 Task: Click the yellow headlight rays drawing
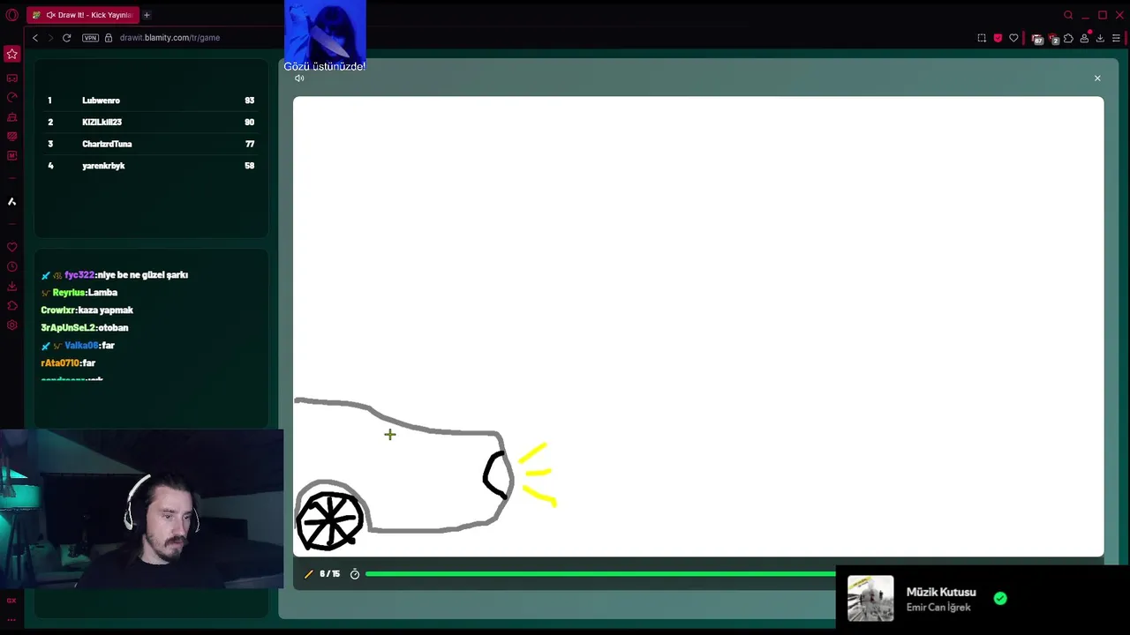(538, 474)
